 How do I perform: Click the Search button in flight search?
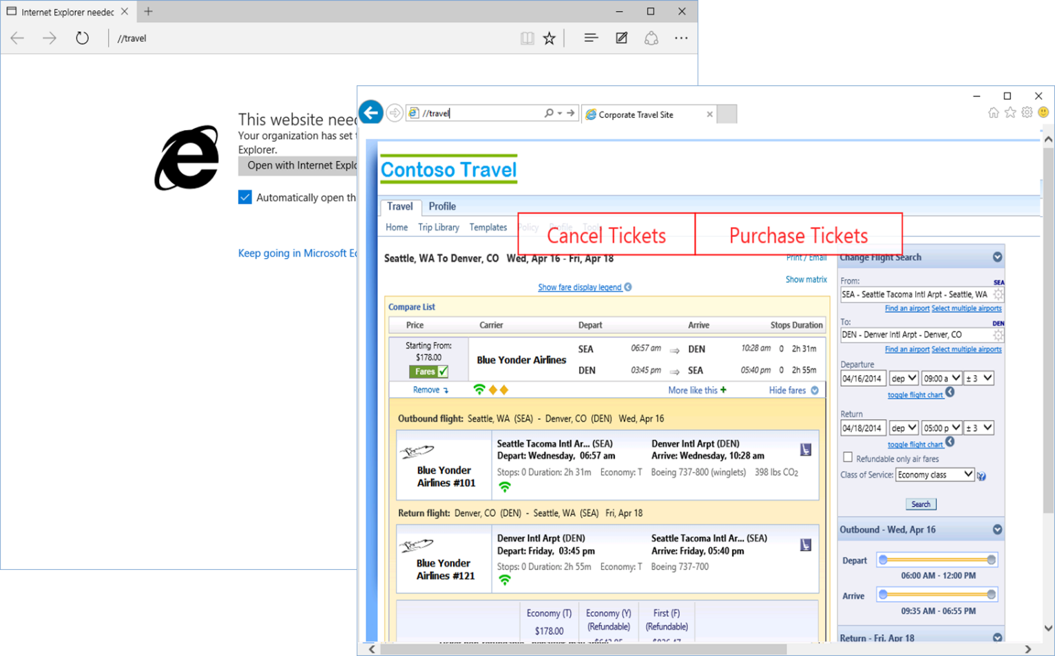click(921, 503)
